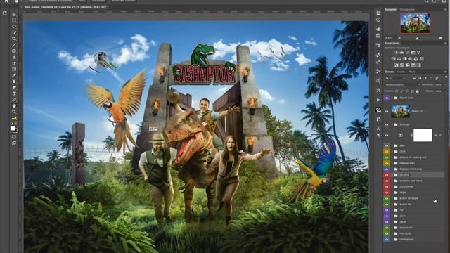Open the Korrekturen panel menu
450x253 pixels.
pos(446,43)
